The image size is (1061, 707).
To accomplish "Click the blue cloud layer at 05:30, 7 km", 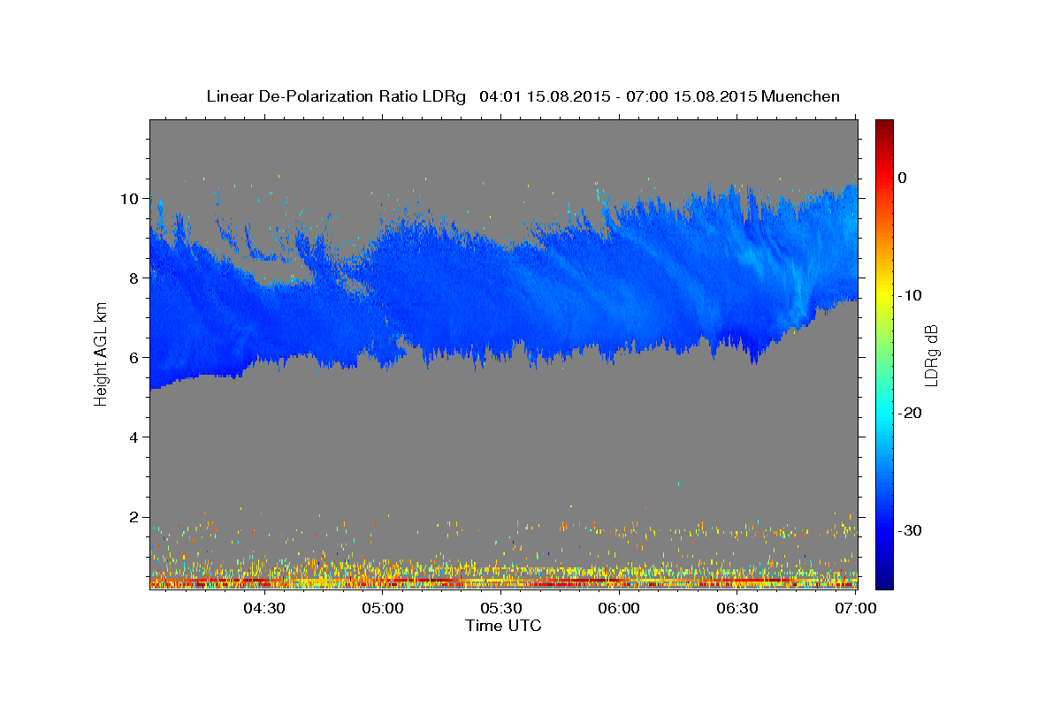I will [x=500, y=316].
